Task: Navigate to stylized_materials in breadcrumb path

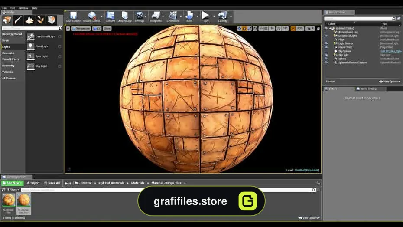Action: click(111, 183)
